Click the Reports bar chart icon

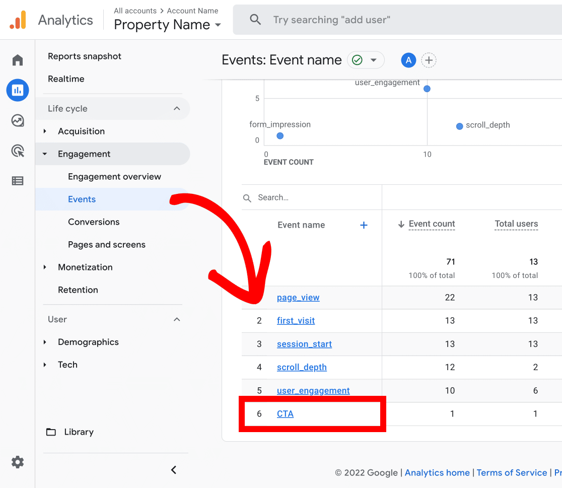(x=18, y=91)
